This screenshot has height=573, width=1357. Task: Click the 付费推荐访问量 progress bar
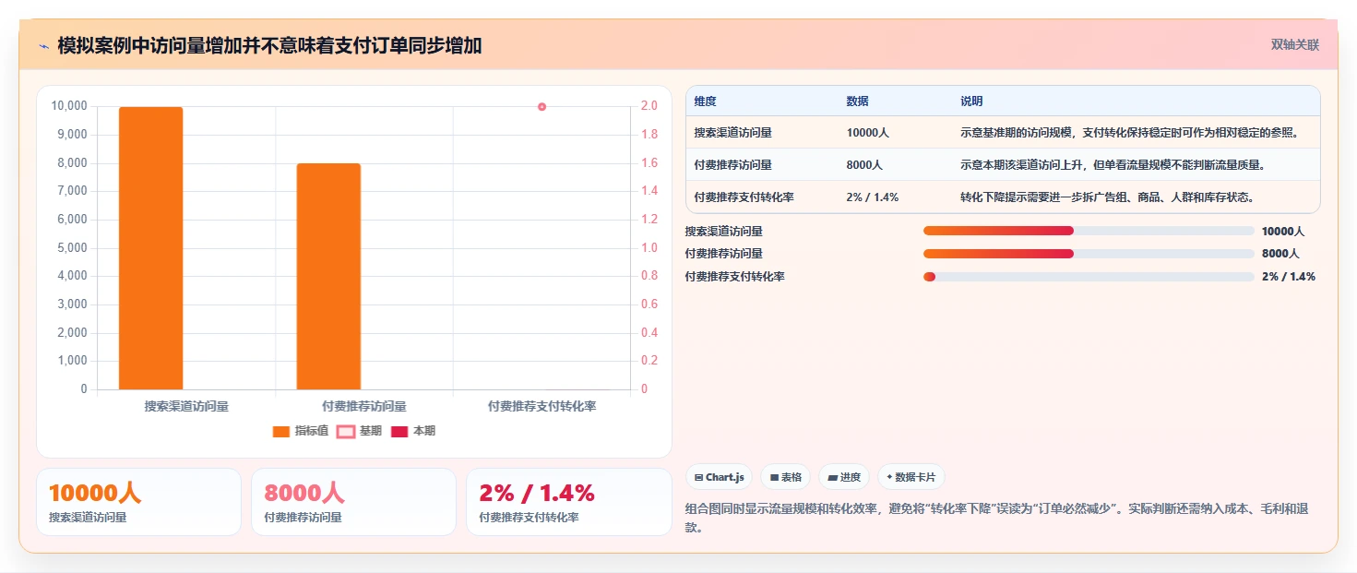click(x=1089, y=254)
